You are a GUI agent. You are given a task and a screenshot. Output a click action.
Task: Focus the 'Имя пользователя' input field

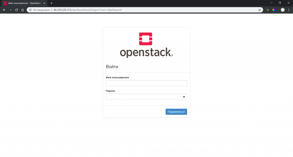pyautogui.click(x=146, y=83)
